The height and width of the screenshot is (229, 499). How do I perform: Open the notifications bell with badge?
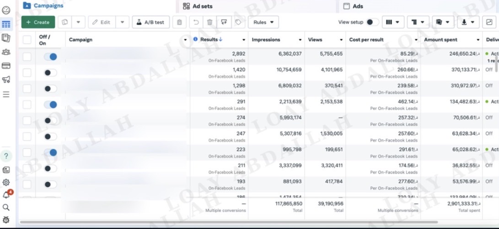(6, 195)
